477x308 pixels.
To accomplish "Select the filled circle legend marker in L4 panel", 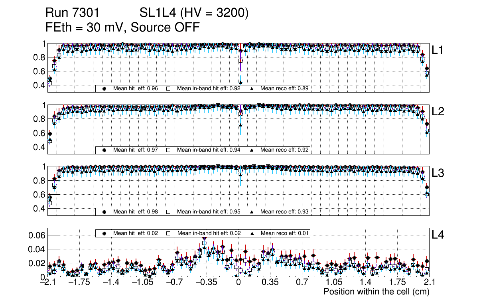I will (104, 233).
